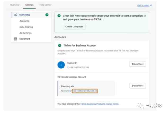Disconnect the myUserID business account

click(x=138, y=64)
